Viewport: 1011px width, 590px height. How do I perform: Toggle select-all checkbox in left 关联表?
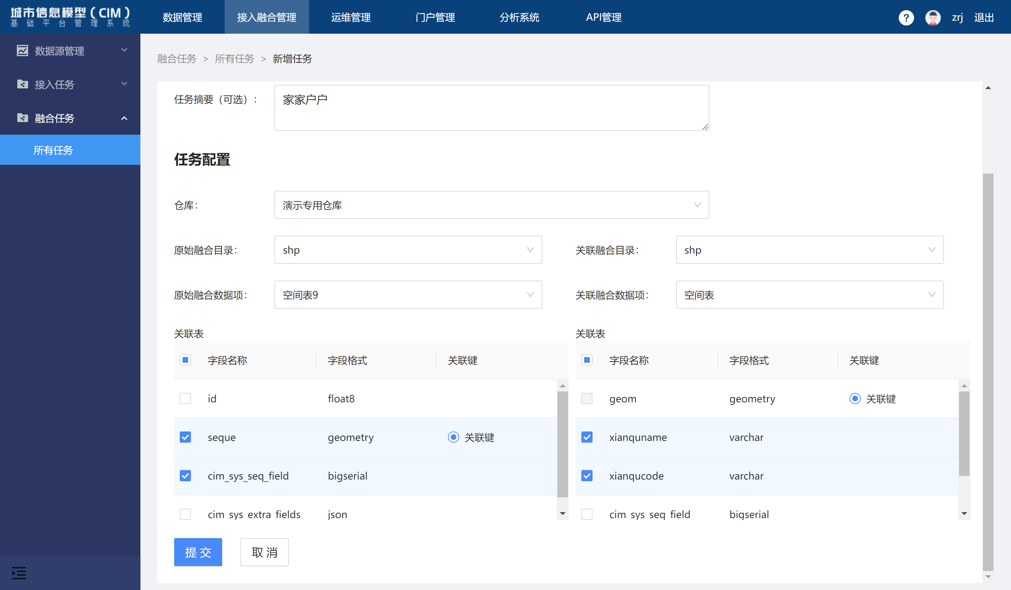[x=185, y=360]
